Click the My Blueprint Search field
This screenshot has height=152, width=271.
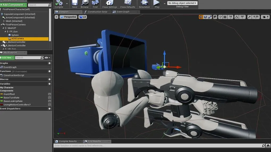pyautogui.click(x=29, y=57)
